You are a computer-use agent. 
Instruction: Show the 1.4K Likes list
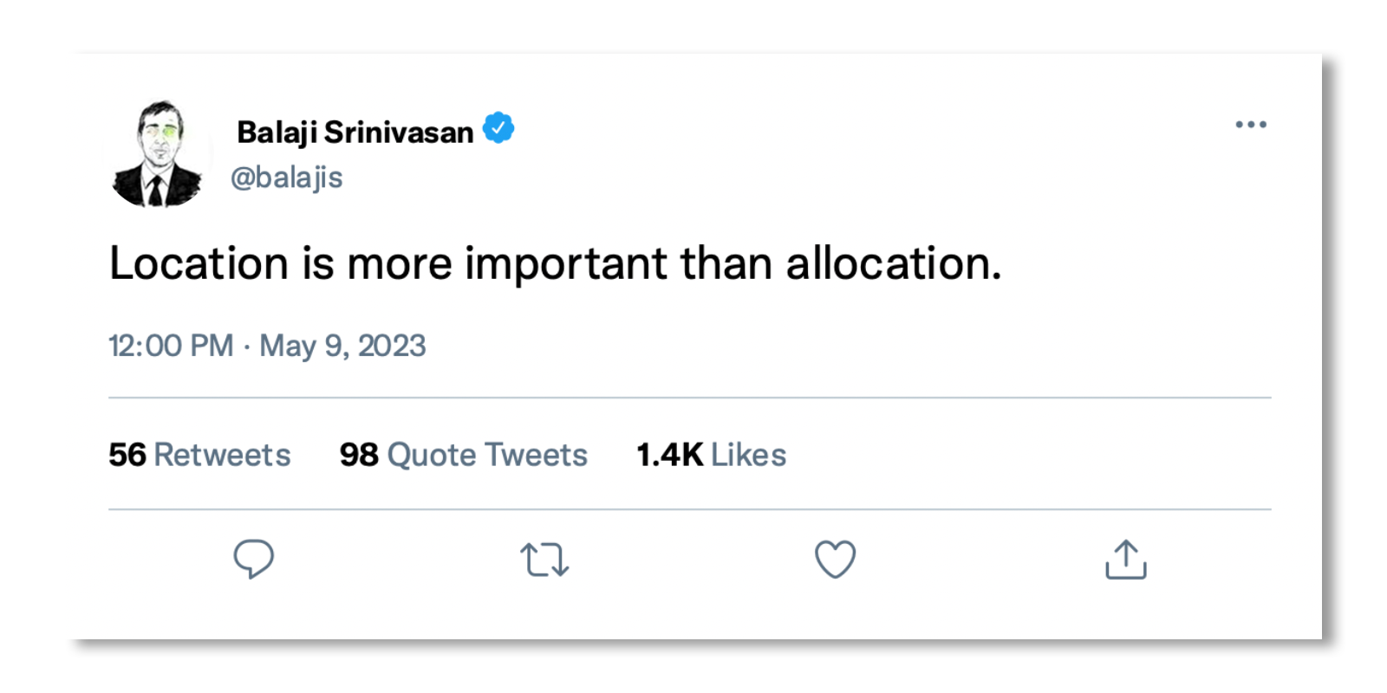tap(711, 455)
